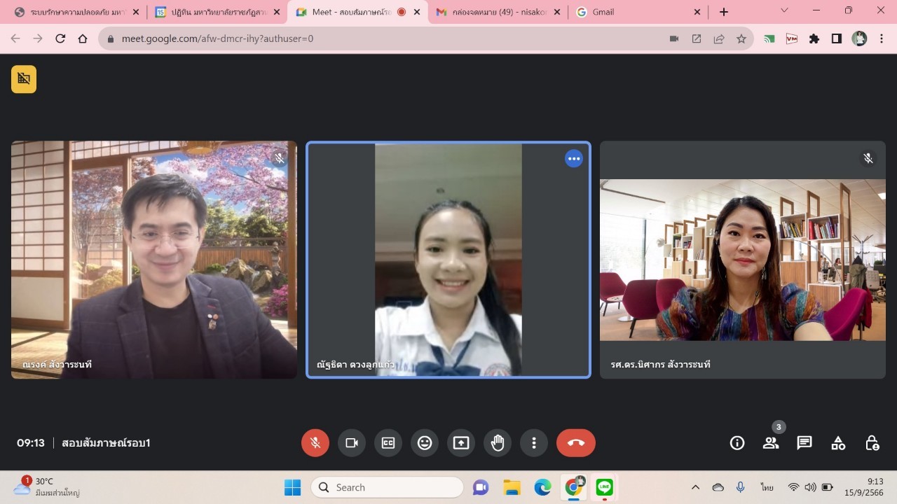Click the yellow icon in top-left corner
Viewport: 897px width, 504px height.
click(24, 79)
